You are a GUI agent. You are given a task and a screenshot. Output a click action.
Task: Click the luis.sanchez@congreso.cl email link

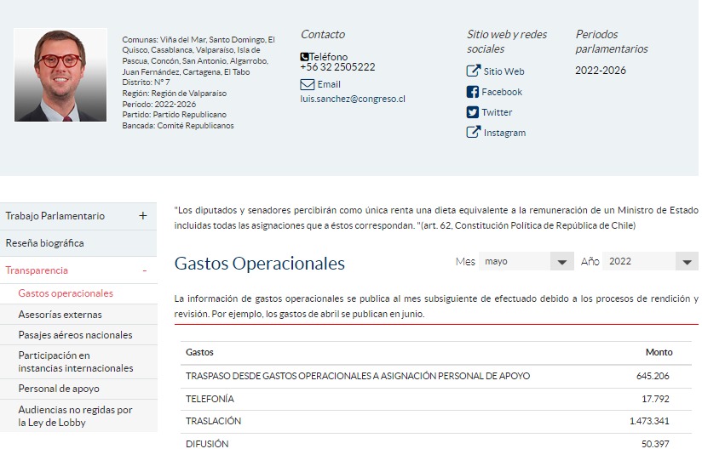(352, 99)
